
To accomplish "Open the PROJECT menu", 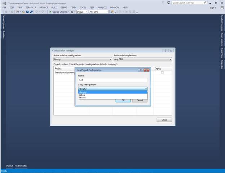I will click(x=44, y=8).
